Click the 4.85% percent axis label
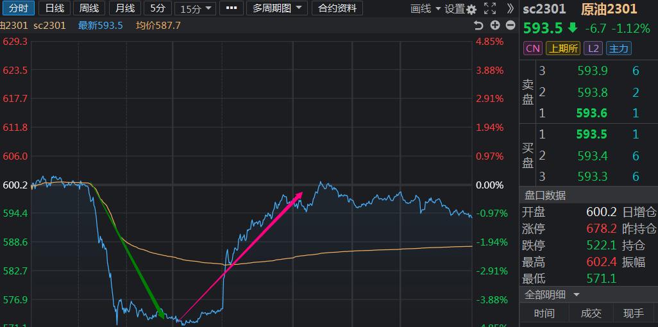658x327 pixels. click(x=490, y=42)
